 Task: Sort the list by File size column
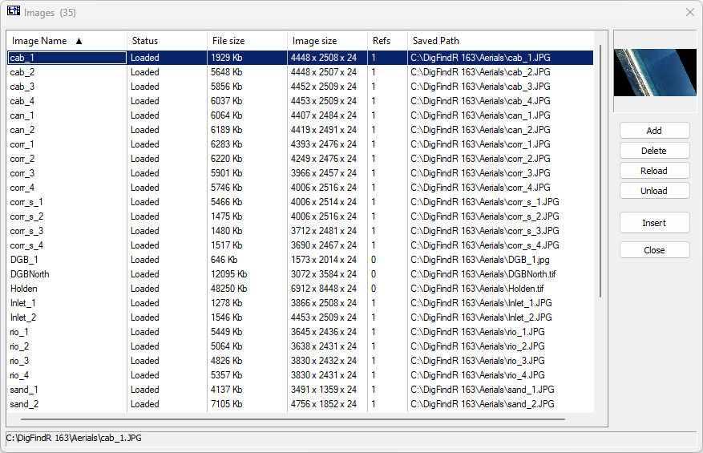[x=247, y=41]
